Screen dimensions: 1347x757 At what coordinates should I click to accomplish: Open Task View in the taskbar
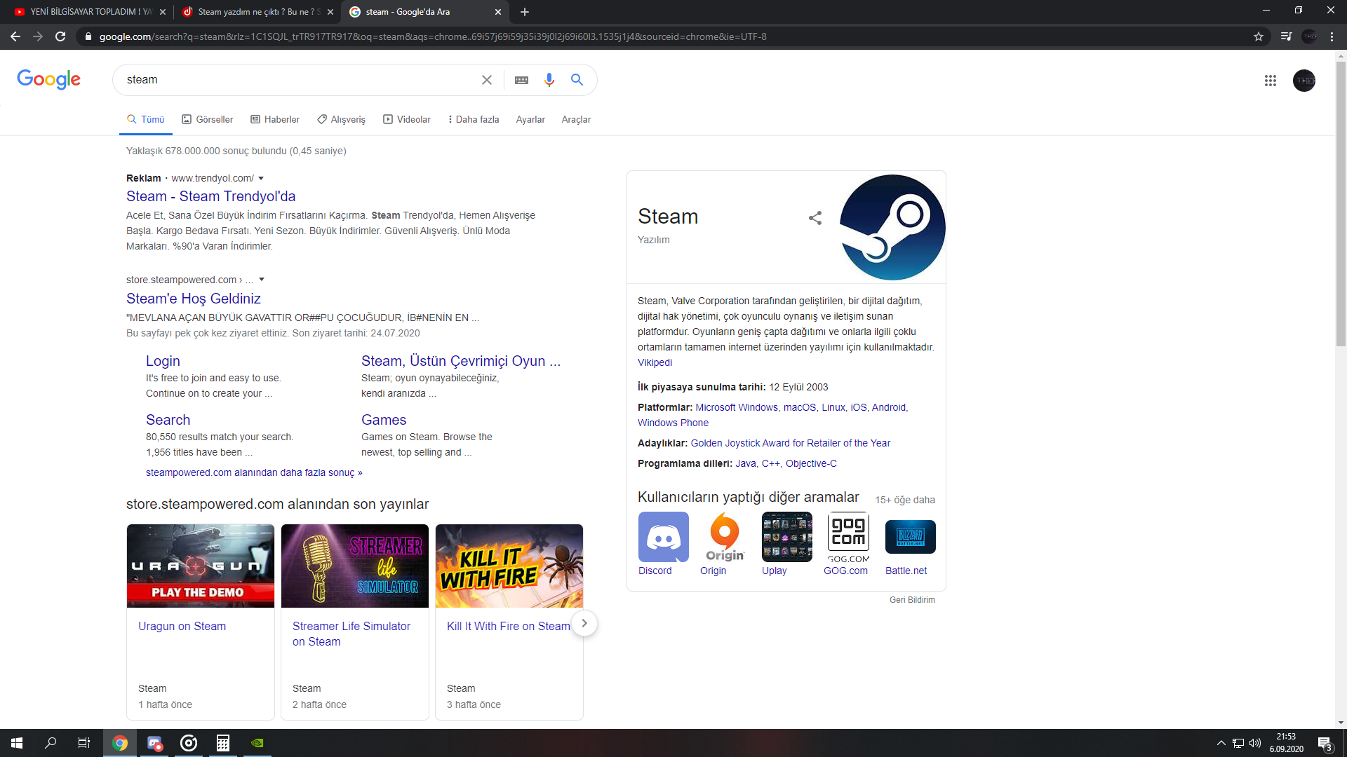[x=83, y=743]
